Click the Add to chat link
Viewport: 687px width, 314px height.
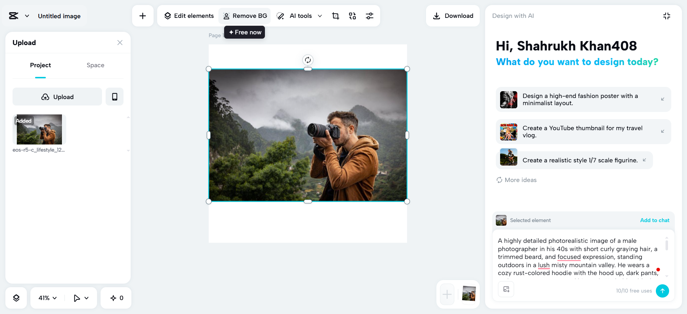pyautogui.click(x=654, y=220)
